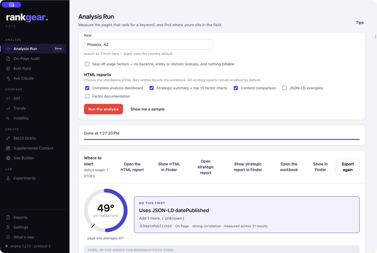377x253 pixels.
Task: Click the Volatility wave icon
Action: 8,118
